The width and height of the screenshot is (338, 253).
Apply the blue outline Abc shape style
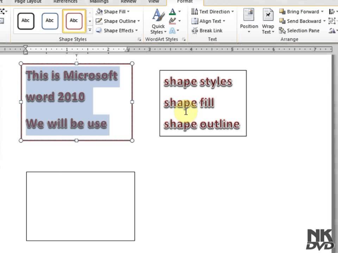(x=50, y=21)
